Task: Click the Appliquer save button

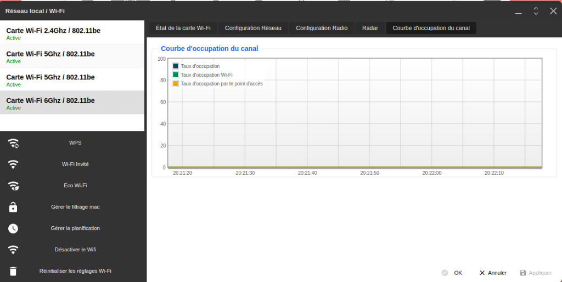Action: [x=535, y=273]
